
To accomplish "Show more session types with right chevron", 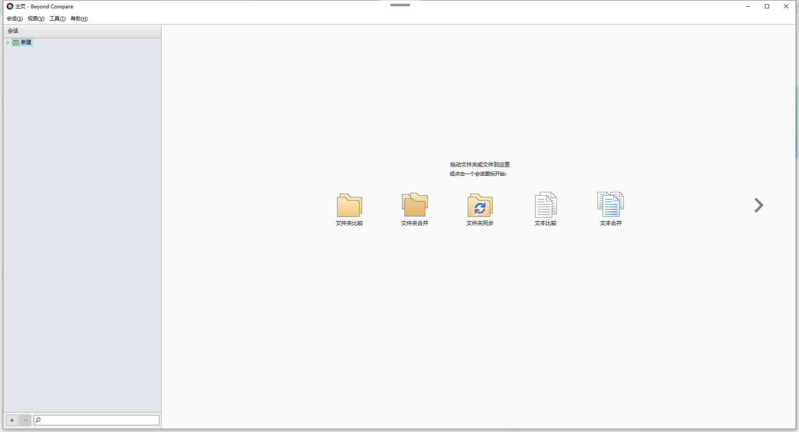I will coord(759,205).
